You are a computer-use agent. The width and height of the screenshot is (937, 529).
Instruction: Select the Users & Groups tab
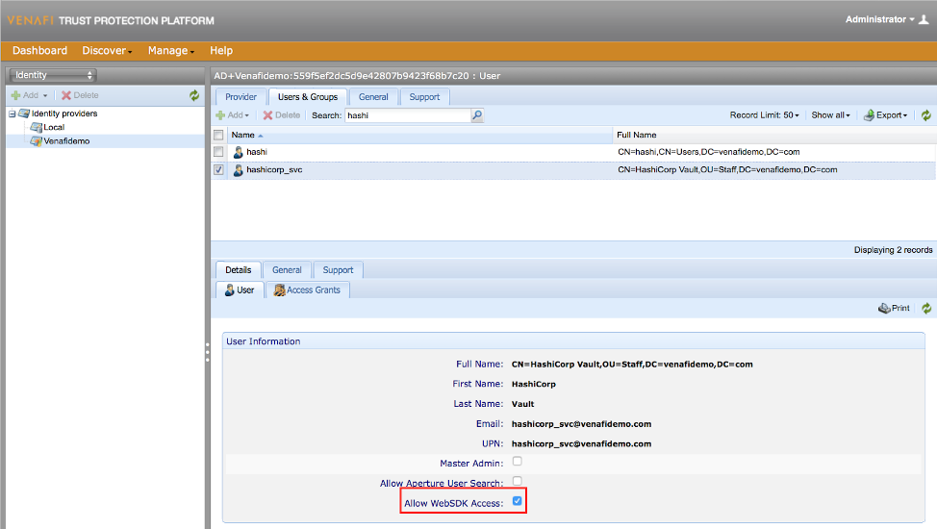[308, 97]
